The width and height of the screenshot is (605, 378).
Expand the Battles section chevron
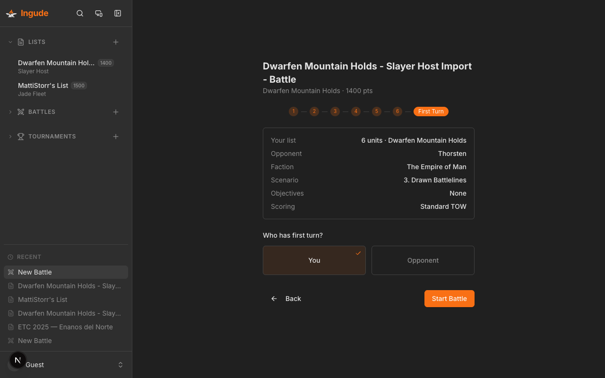coord(10,112)
